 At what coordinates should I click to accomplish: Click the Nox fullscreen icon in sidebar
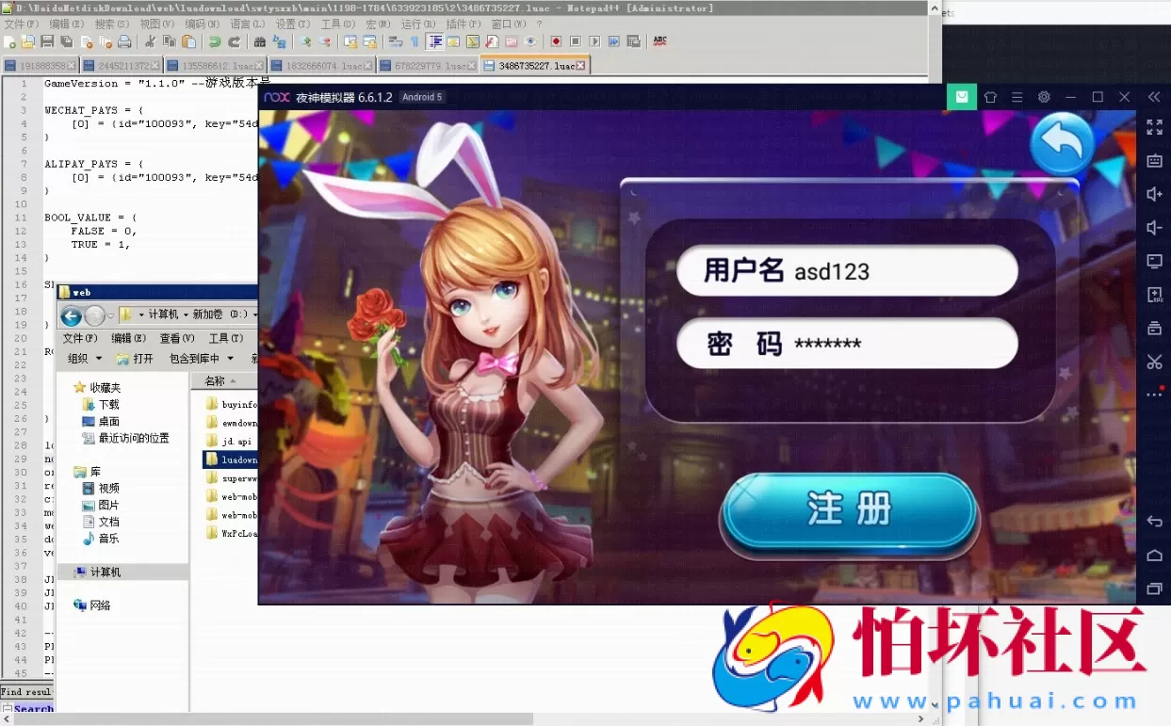pos(1154,126)
